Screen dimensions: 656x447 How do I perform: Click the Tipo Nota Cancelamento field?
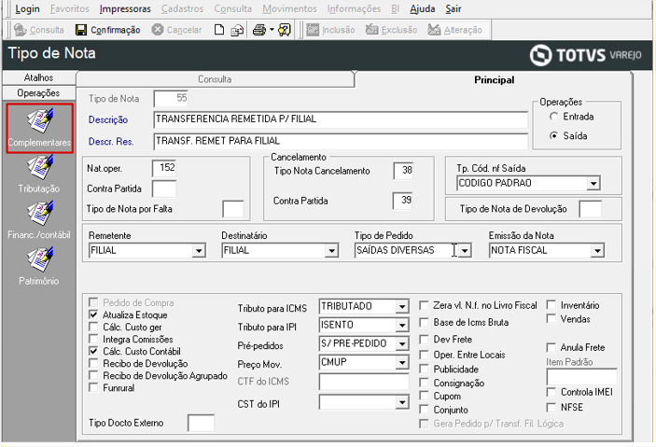[403, 171]
